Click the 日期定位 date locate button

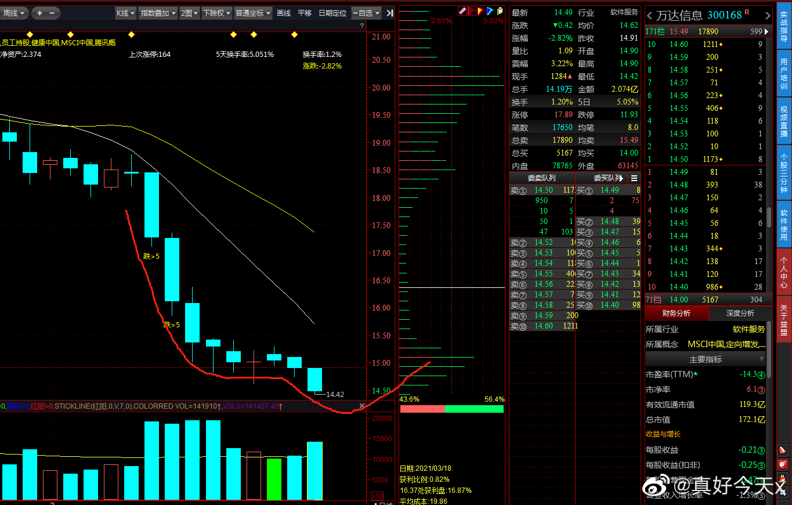point(332,13)
